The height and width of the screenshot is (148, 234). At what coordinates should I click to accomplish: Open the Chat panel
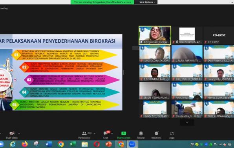(x=106, y=135)
